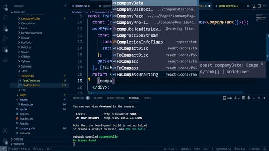Collapse the FINSHARK root folder
This screenshot has width=269, height=151.
19,12
